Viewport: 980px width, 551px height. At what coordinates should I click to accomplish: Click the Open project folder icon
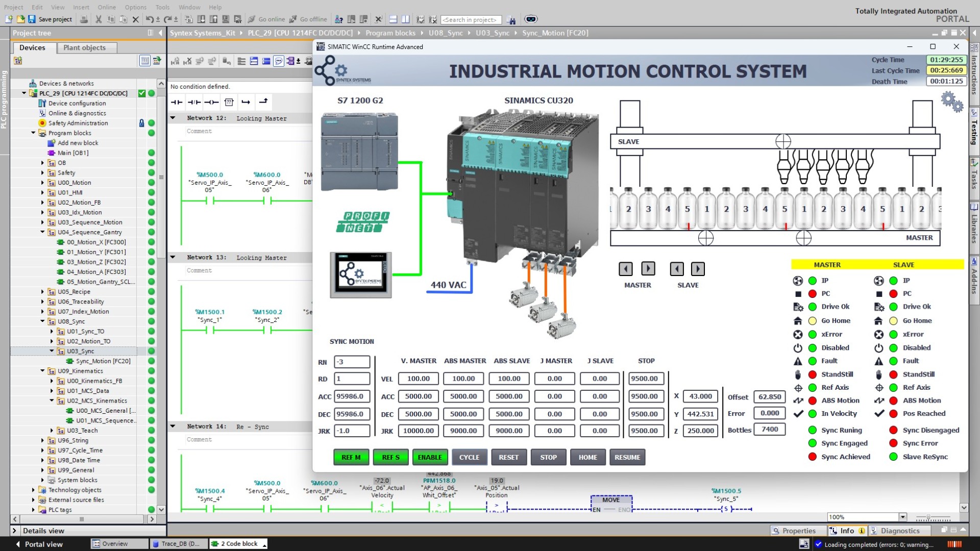click(x=20, y=19)
